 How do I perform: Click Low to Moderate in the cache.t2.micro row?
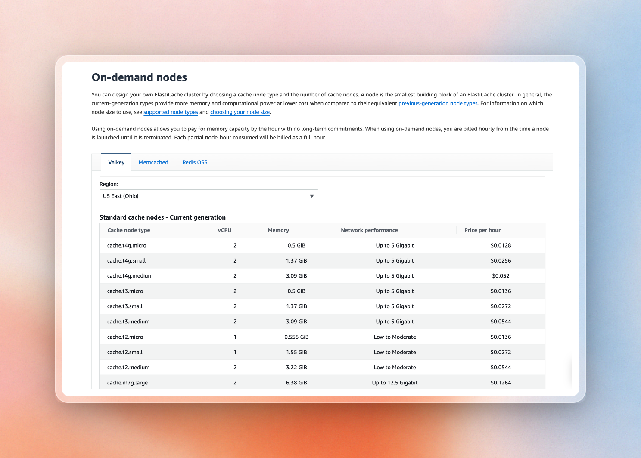pyautogui.click(x=395, y=337)
